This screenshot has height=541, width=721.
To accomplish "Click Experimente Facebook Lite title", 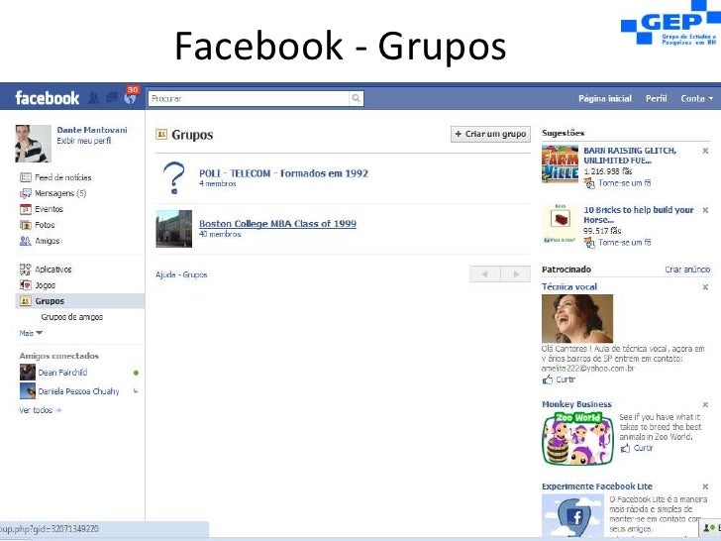I will [x=597, y=487].
